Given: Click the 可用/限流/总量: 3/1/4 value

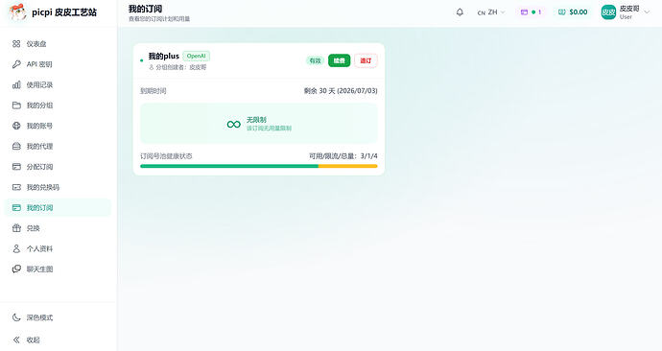Looking at the screenshot, I should coord(343,156).
